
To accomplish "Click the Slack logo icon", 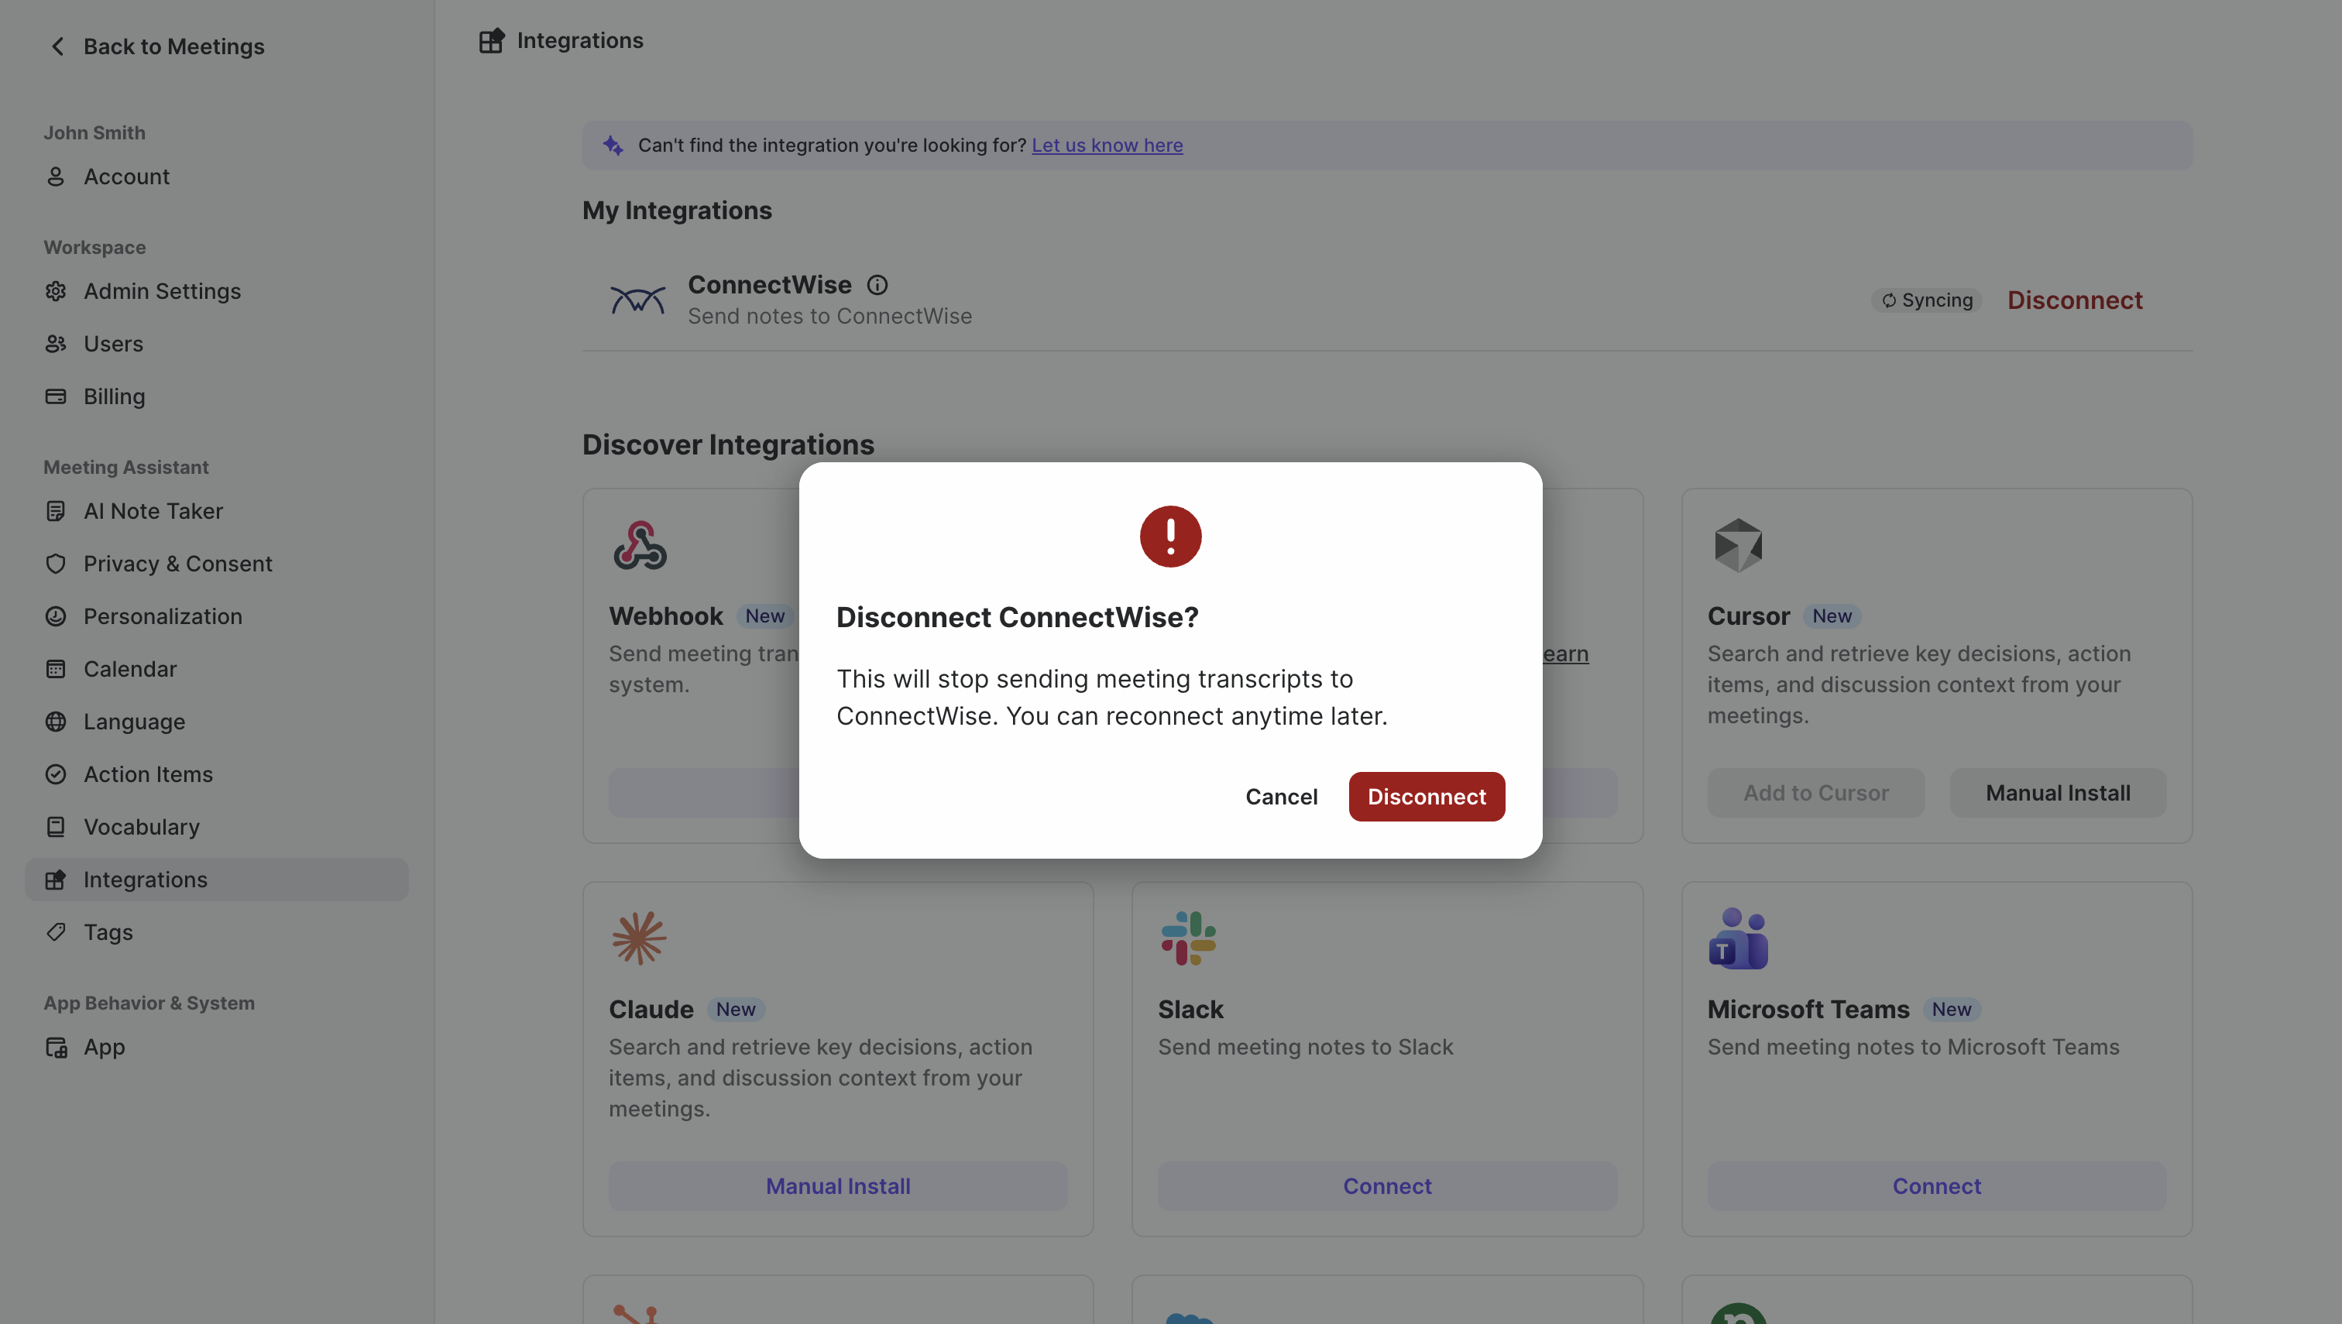I will point(1188,938).
